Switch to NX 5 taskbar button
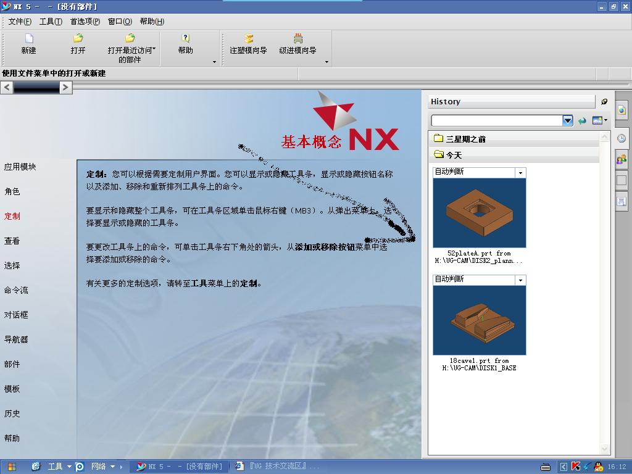The image size is (632, 474). (180, 467)
